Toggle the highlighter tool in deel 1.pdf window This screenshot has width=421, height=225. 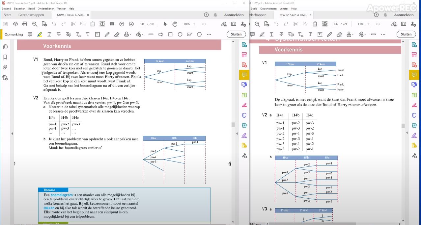pyautogui.click(x=40, y=34)
